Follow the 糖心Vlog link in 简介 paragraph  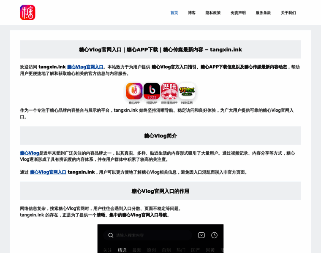(x=30, y=153)
